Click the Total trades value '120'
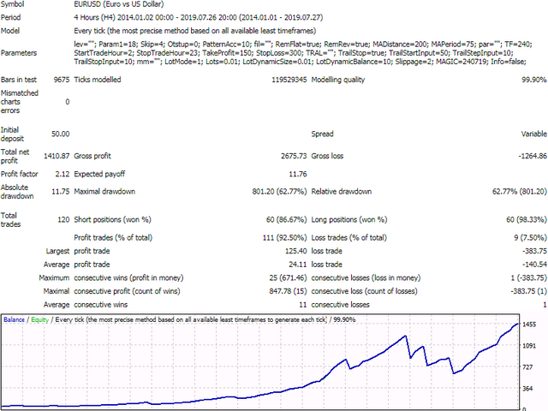Screen dimensions: 548x411 63,220
